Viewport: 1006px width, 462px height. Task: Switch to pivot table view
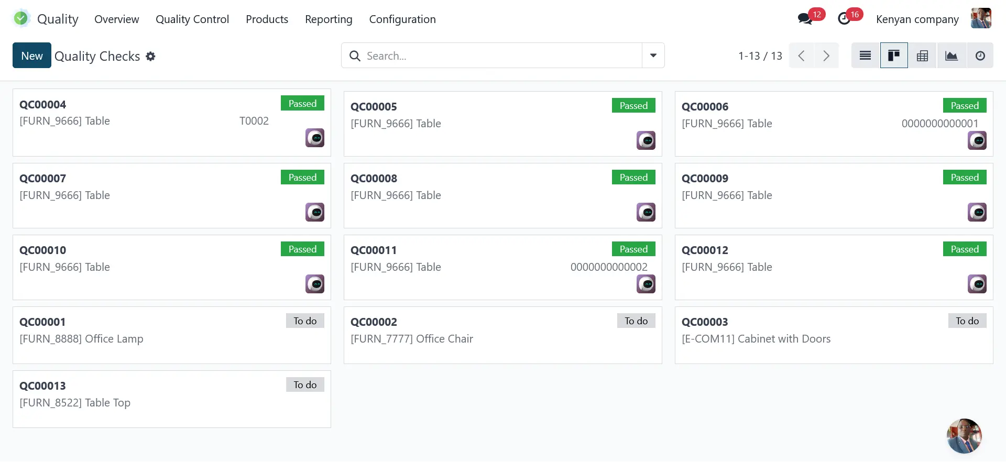922,56
